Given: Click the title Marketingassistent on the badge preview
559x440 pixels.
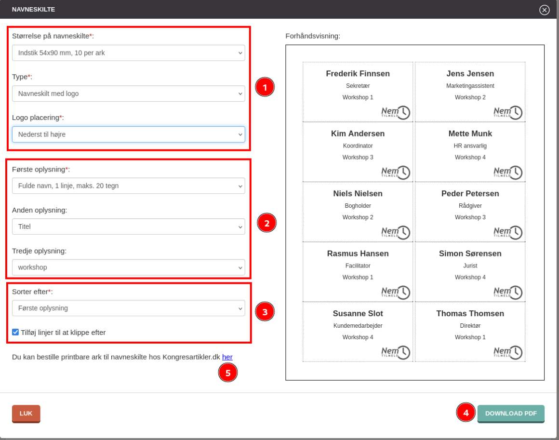Looking at the screenshot, I should coord(470,86).
